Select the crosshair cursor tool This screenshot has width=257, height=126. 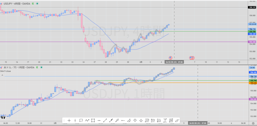coord(69,120)
